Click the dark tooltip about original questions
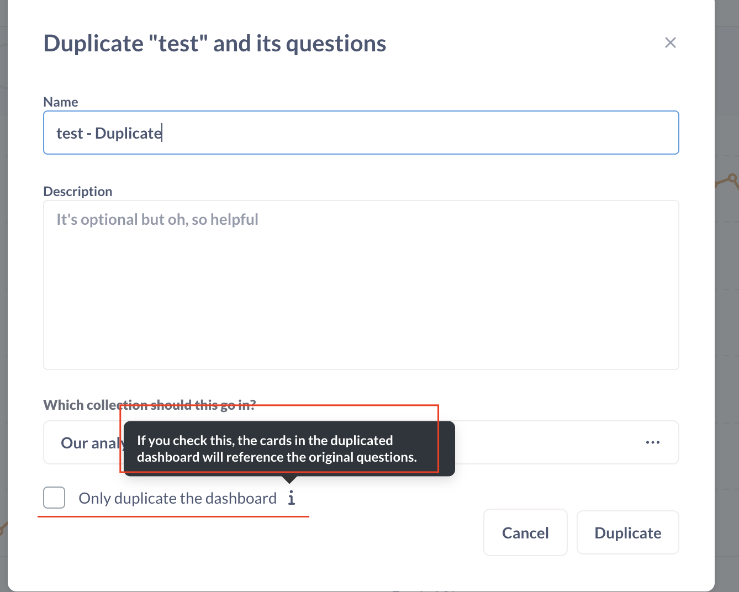 (289, 448)
